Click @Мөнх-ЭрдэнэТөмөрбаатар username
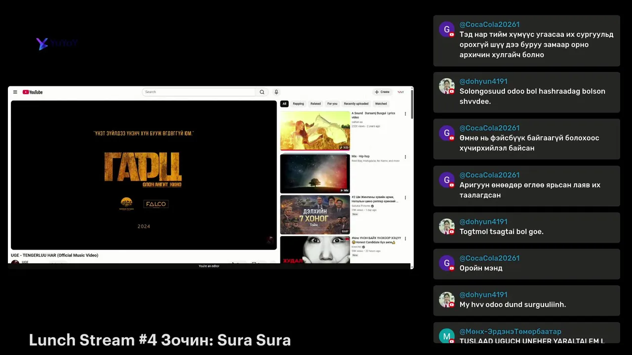Image resolution: width=632 pixels, height=355 pixels. click(510, 331)
